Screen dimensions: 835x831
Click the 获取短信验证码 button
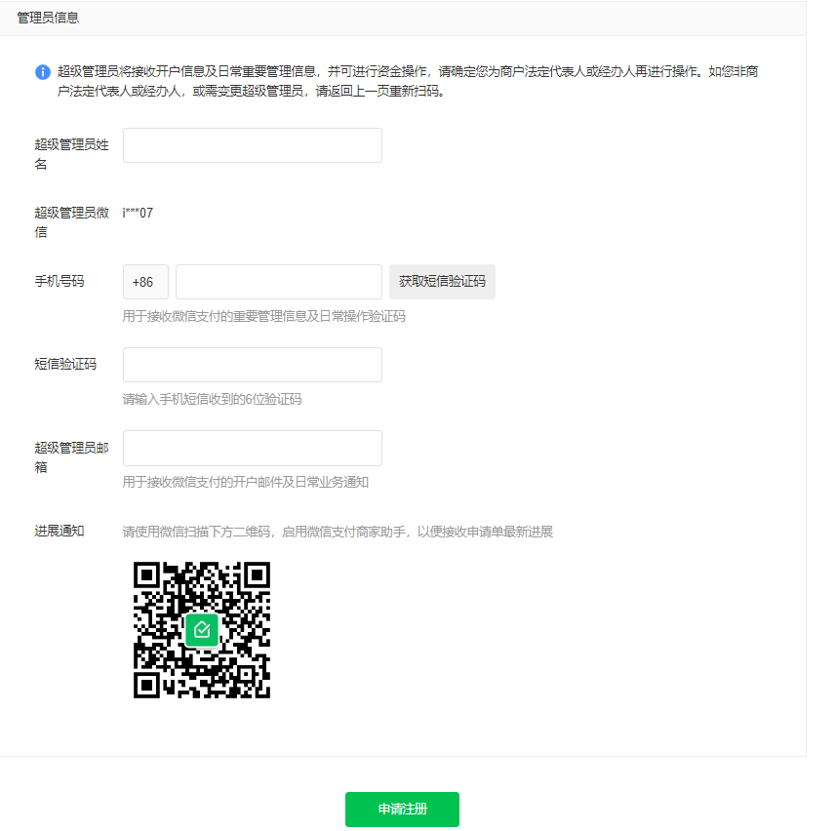click(x=442, y=282)
